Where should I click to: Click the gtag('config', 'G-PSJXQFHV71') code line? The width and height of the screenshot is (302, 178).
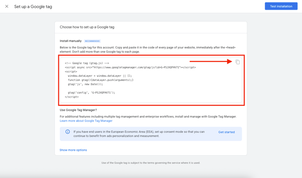91,93
